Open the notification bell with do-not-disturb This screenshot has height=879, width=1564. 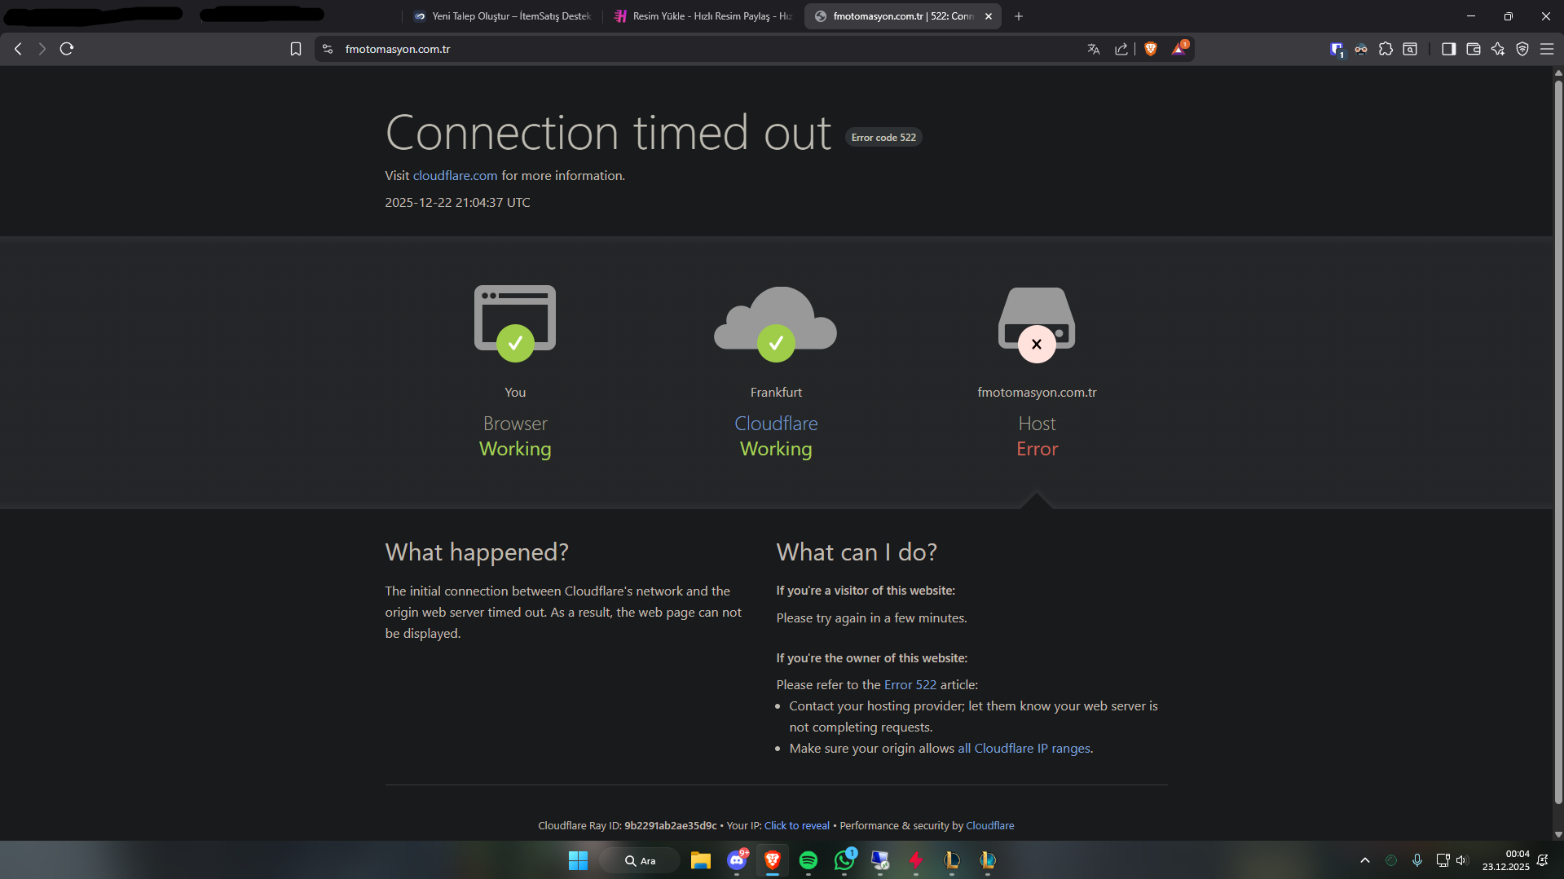pyautogui.click(x=1543, y=860)
